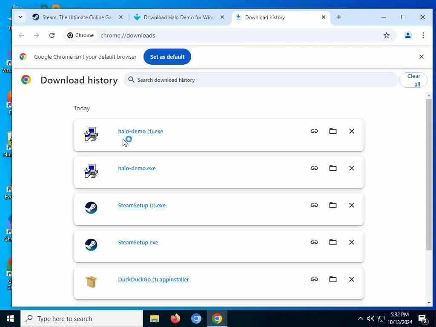Screen dimensions: 436x327
Task: Close the Steam tab
Action: pos(120,17)
